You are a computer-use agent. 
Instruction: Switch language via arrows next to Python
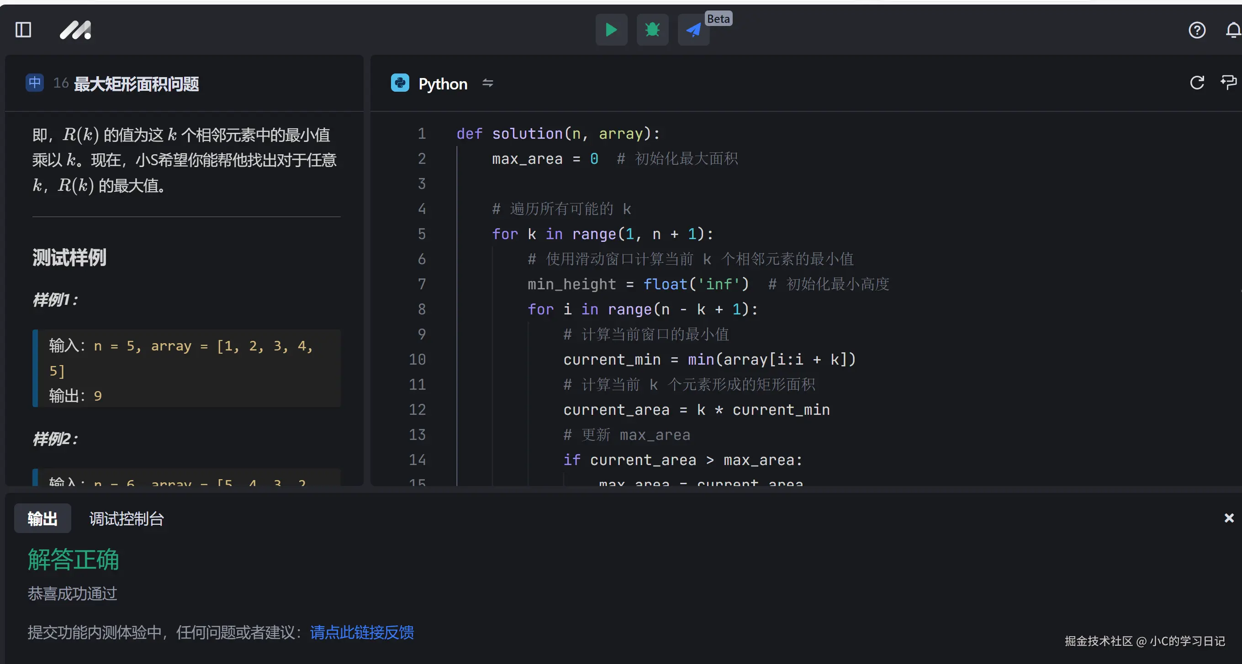click(487, 84)
